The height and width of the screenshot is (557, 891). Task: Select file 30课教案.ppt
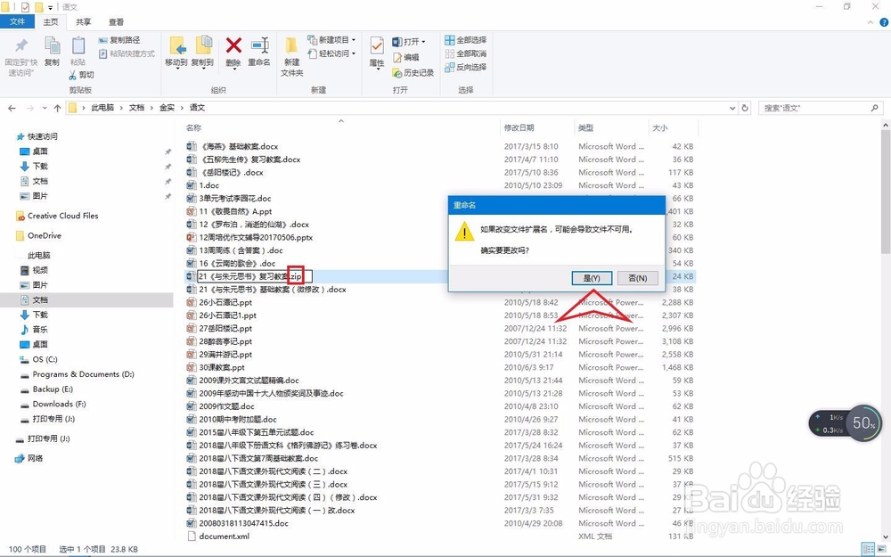point(216,367)
